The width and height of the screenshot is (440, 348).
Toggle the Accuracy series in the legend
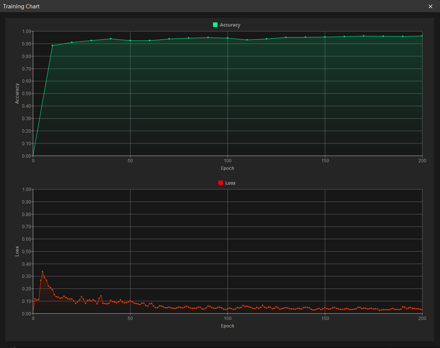(x=227, y=25)
